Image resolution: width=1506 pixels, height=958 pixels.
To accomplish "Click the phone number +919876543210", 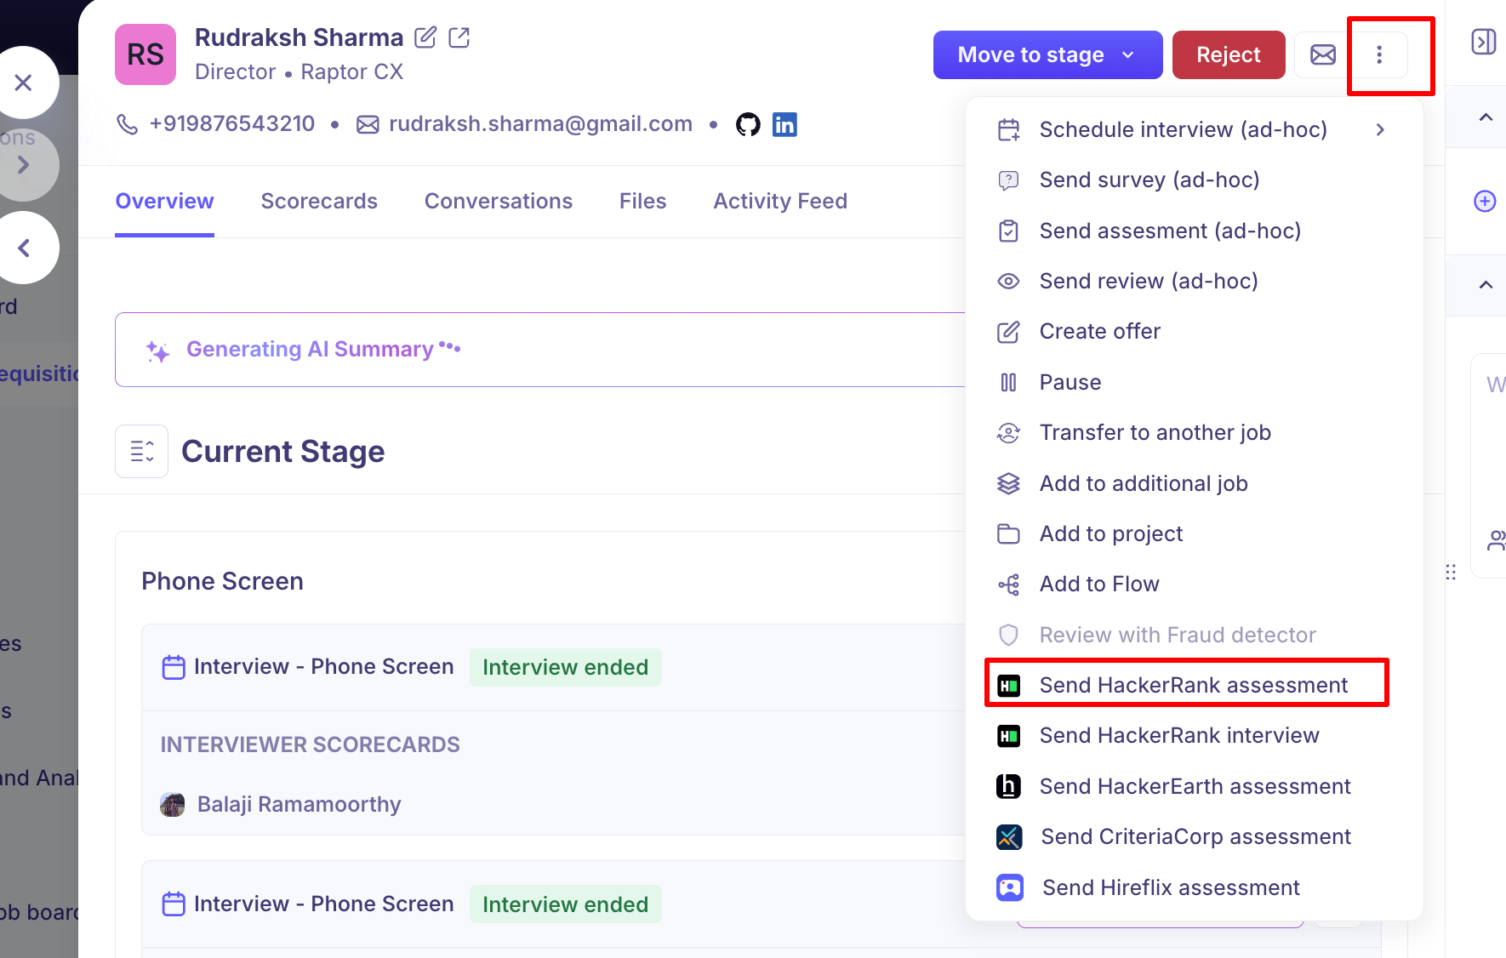I will 232,124.
